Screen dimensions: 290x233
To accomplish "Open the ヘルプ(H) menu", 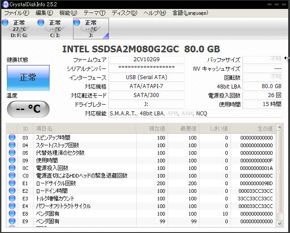I will click(155, 13).
